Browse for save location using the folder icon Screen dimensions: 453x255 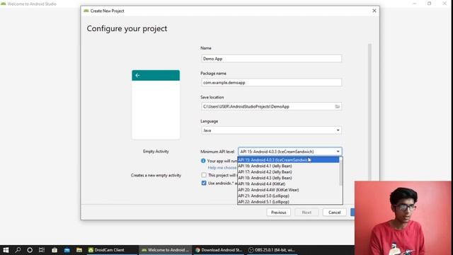tap(337, 106)
